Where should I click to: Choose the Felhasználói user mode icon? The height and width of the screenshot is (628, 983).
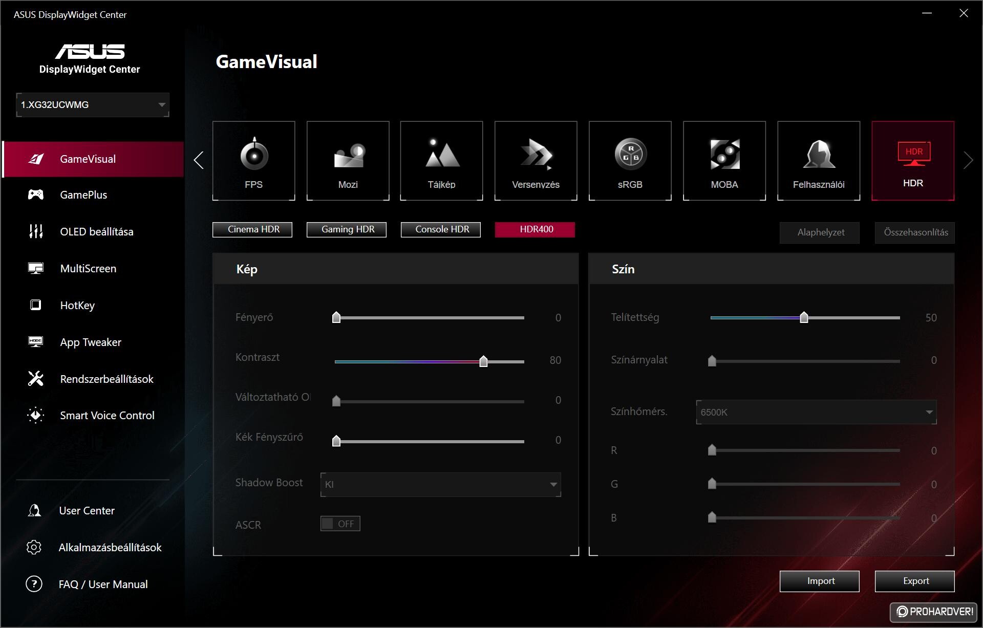[818, 161]
